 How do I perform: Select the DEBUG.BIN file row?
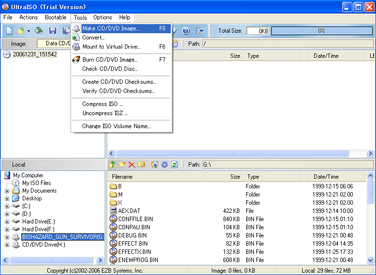pyautogui.click(x=237, y=236)
